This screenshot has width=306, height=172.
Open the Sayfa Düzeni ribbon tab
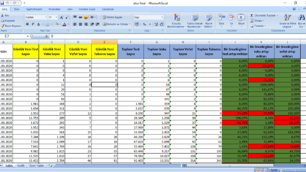coord(34,9)
